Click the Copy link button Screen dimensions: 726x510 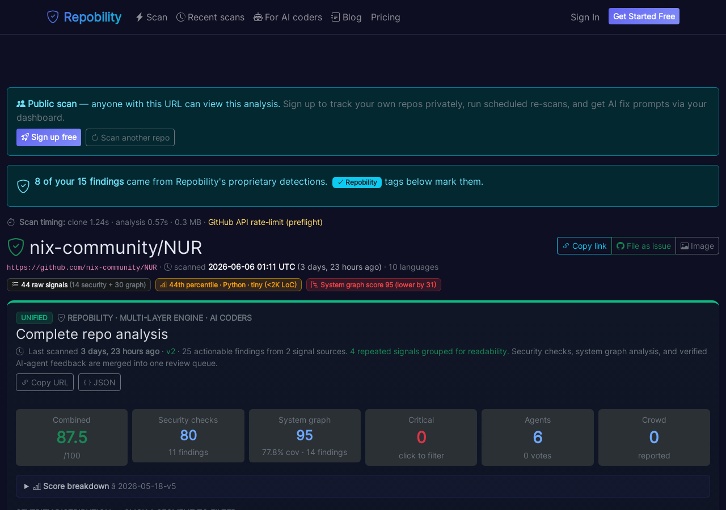tap(584, 245)
